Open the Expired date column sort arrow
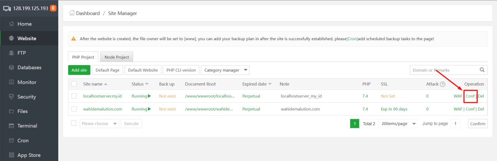Image resolution: width=497 pixels, height=161 pixels. [270, 84]
